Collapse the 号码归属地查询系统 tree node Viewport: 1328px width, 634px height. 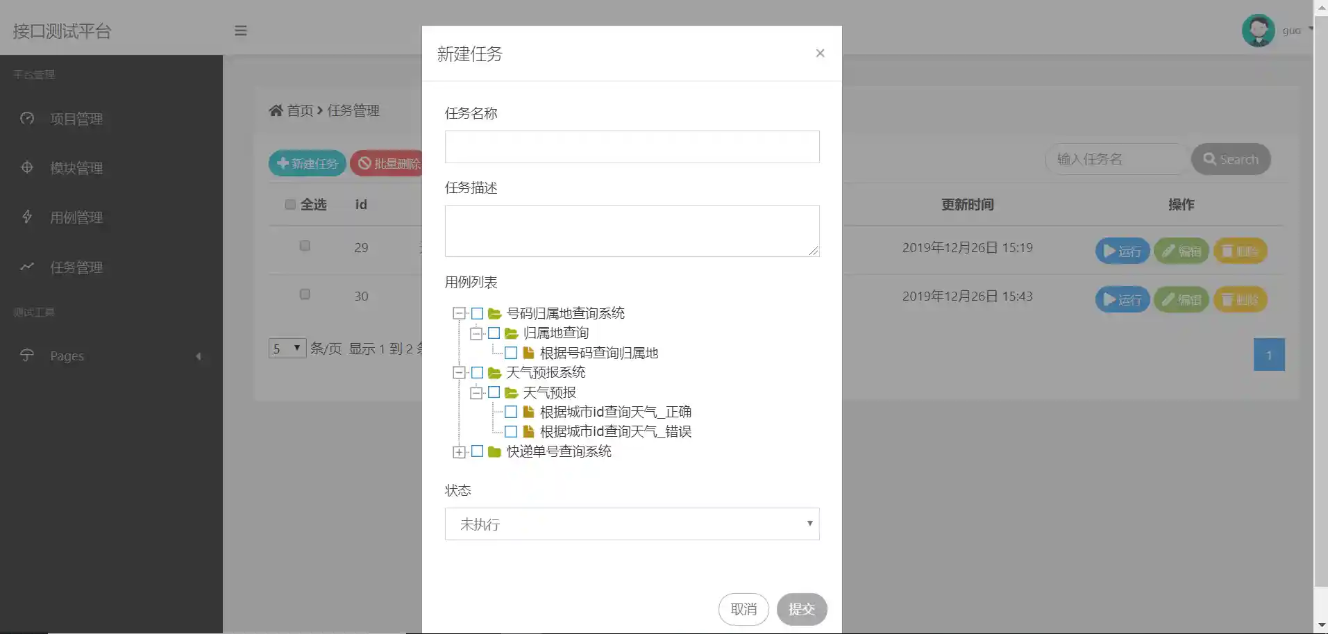[459, 314]
